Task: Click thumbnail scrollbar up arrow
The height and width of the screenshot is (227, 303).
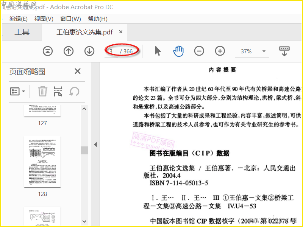Action: 84,109
